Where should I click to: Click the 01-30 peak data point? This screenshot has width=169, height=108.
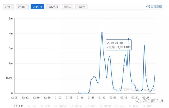pyautogui.click(x=102, y=33)
